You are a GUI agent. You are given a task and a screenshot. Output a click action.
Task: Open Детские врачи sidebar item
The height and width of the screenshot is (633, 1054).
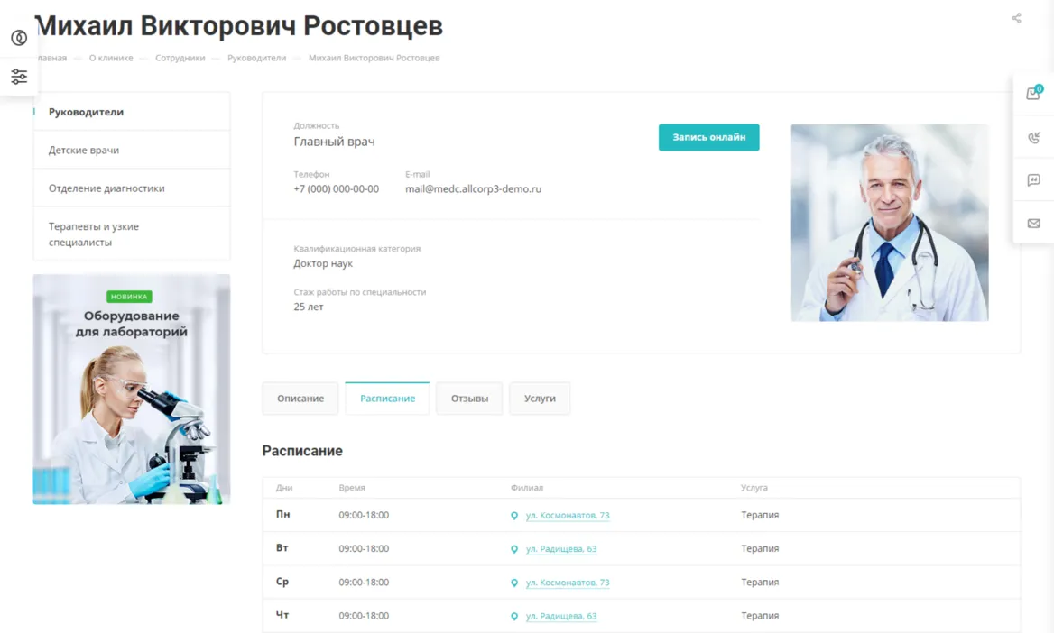pyautogui.click(x=132, y=150)
